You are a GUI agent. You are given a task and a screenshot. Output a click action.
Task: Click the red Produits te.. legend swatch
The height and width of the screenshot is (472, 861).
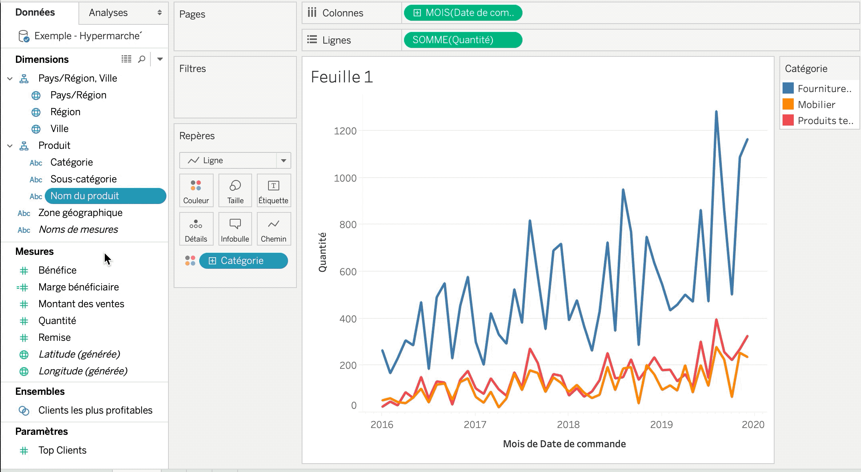788,120
